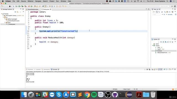177x99 pixels.
Task: Click the Open Type toolbar icon
Action: tap(35, 6)
